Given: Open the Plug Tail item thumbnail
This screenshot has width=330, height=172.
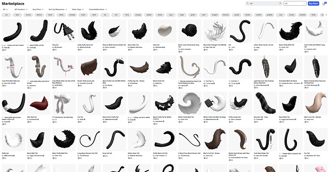Looking at the screenshot, I should coord(64,31).
